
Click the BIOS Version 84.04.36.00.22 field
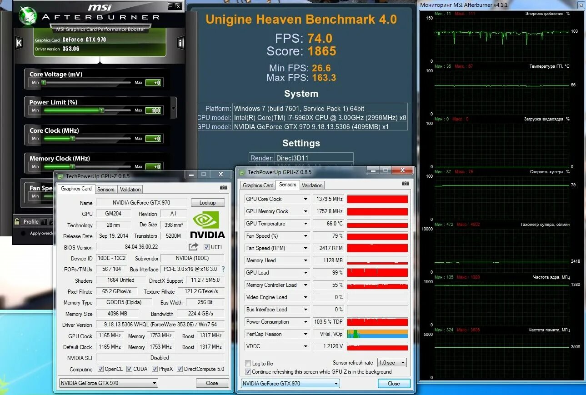pos(141,247)
